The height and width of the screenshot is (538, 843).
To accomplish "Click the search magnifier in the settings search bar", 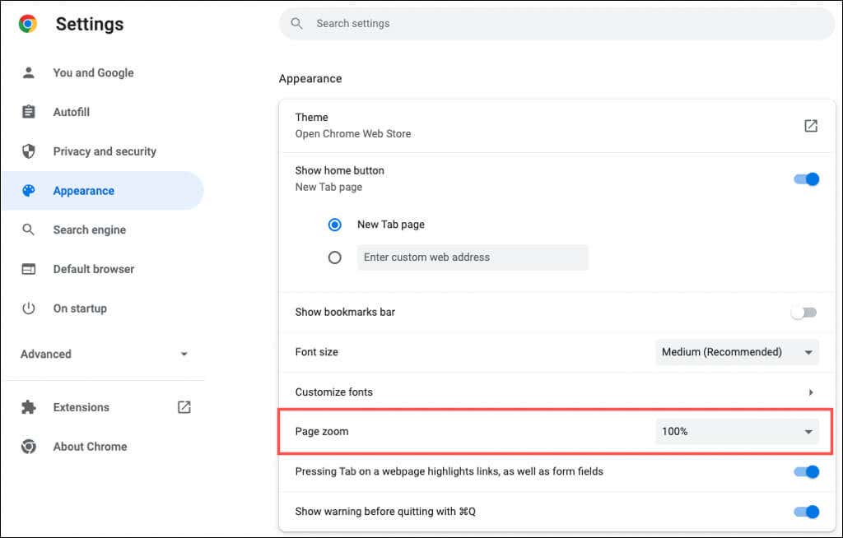I will [297, 23].
